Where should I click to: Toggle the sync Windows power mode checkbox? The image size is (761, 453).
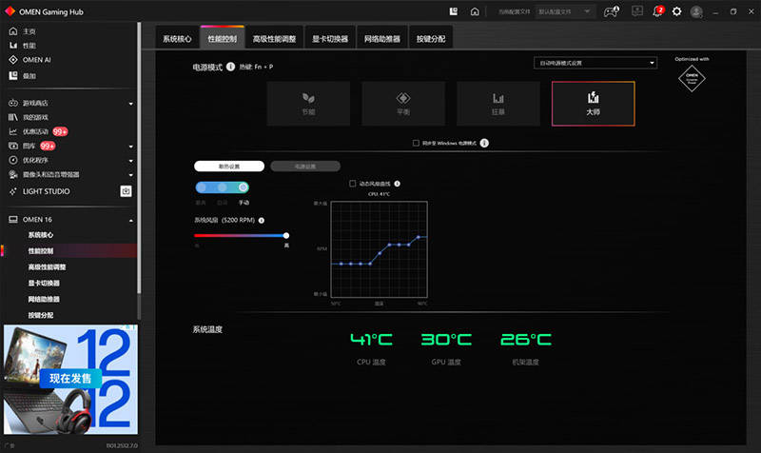click(x=416, y=143)
